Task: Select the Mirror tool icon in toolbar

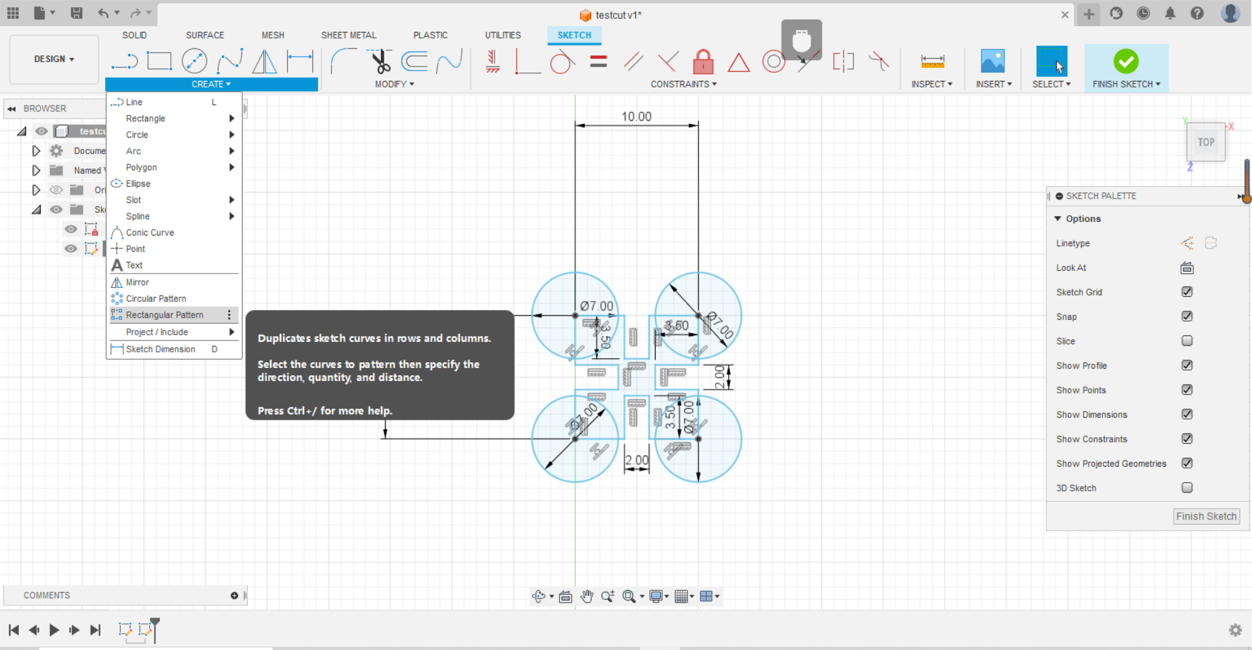Action: click(265, 61)
